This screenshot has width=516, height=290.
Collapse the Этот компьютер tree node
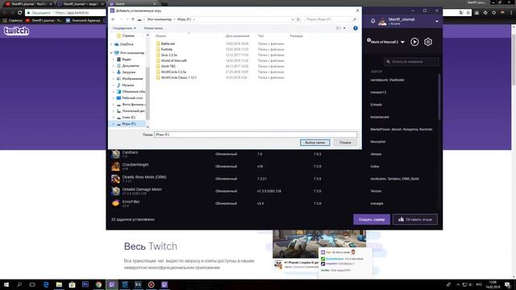111,52
